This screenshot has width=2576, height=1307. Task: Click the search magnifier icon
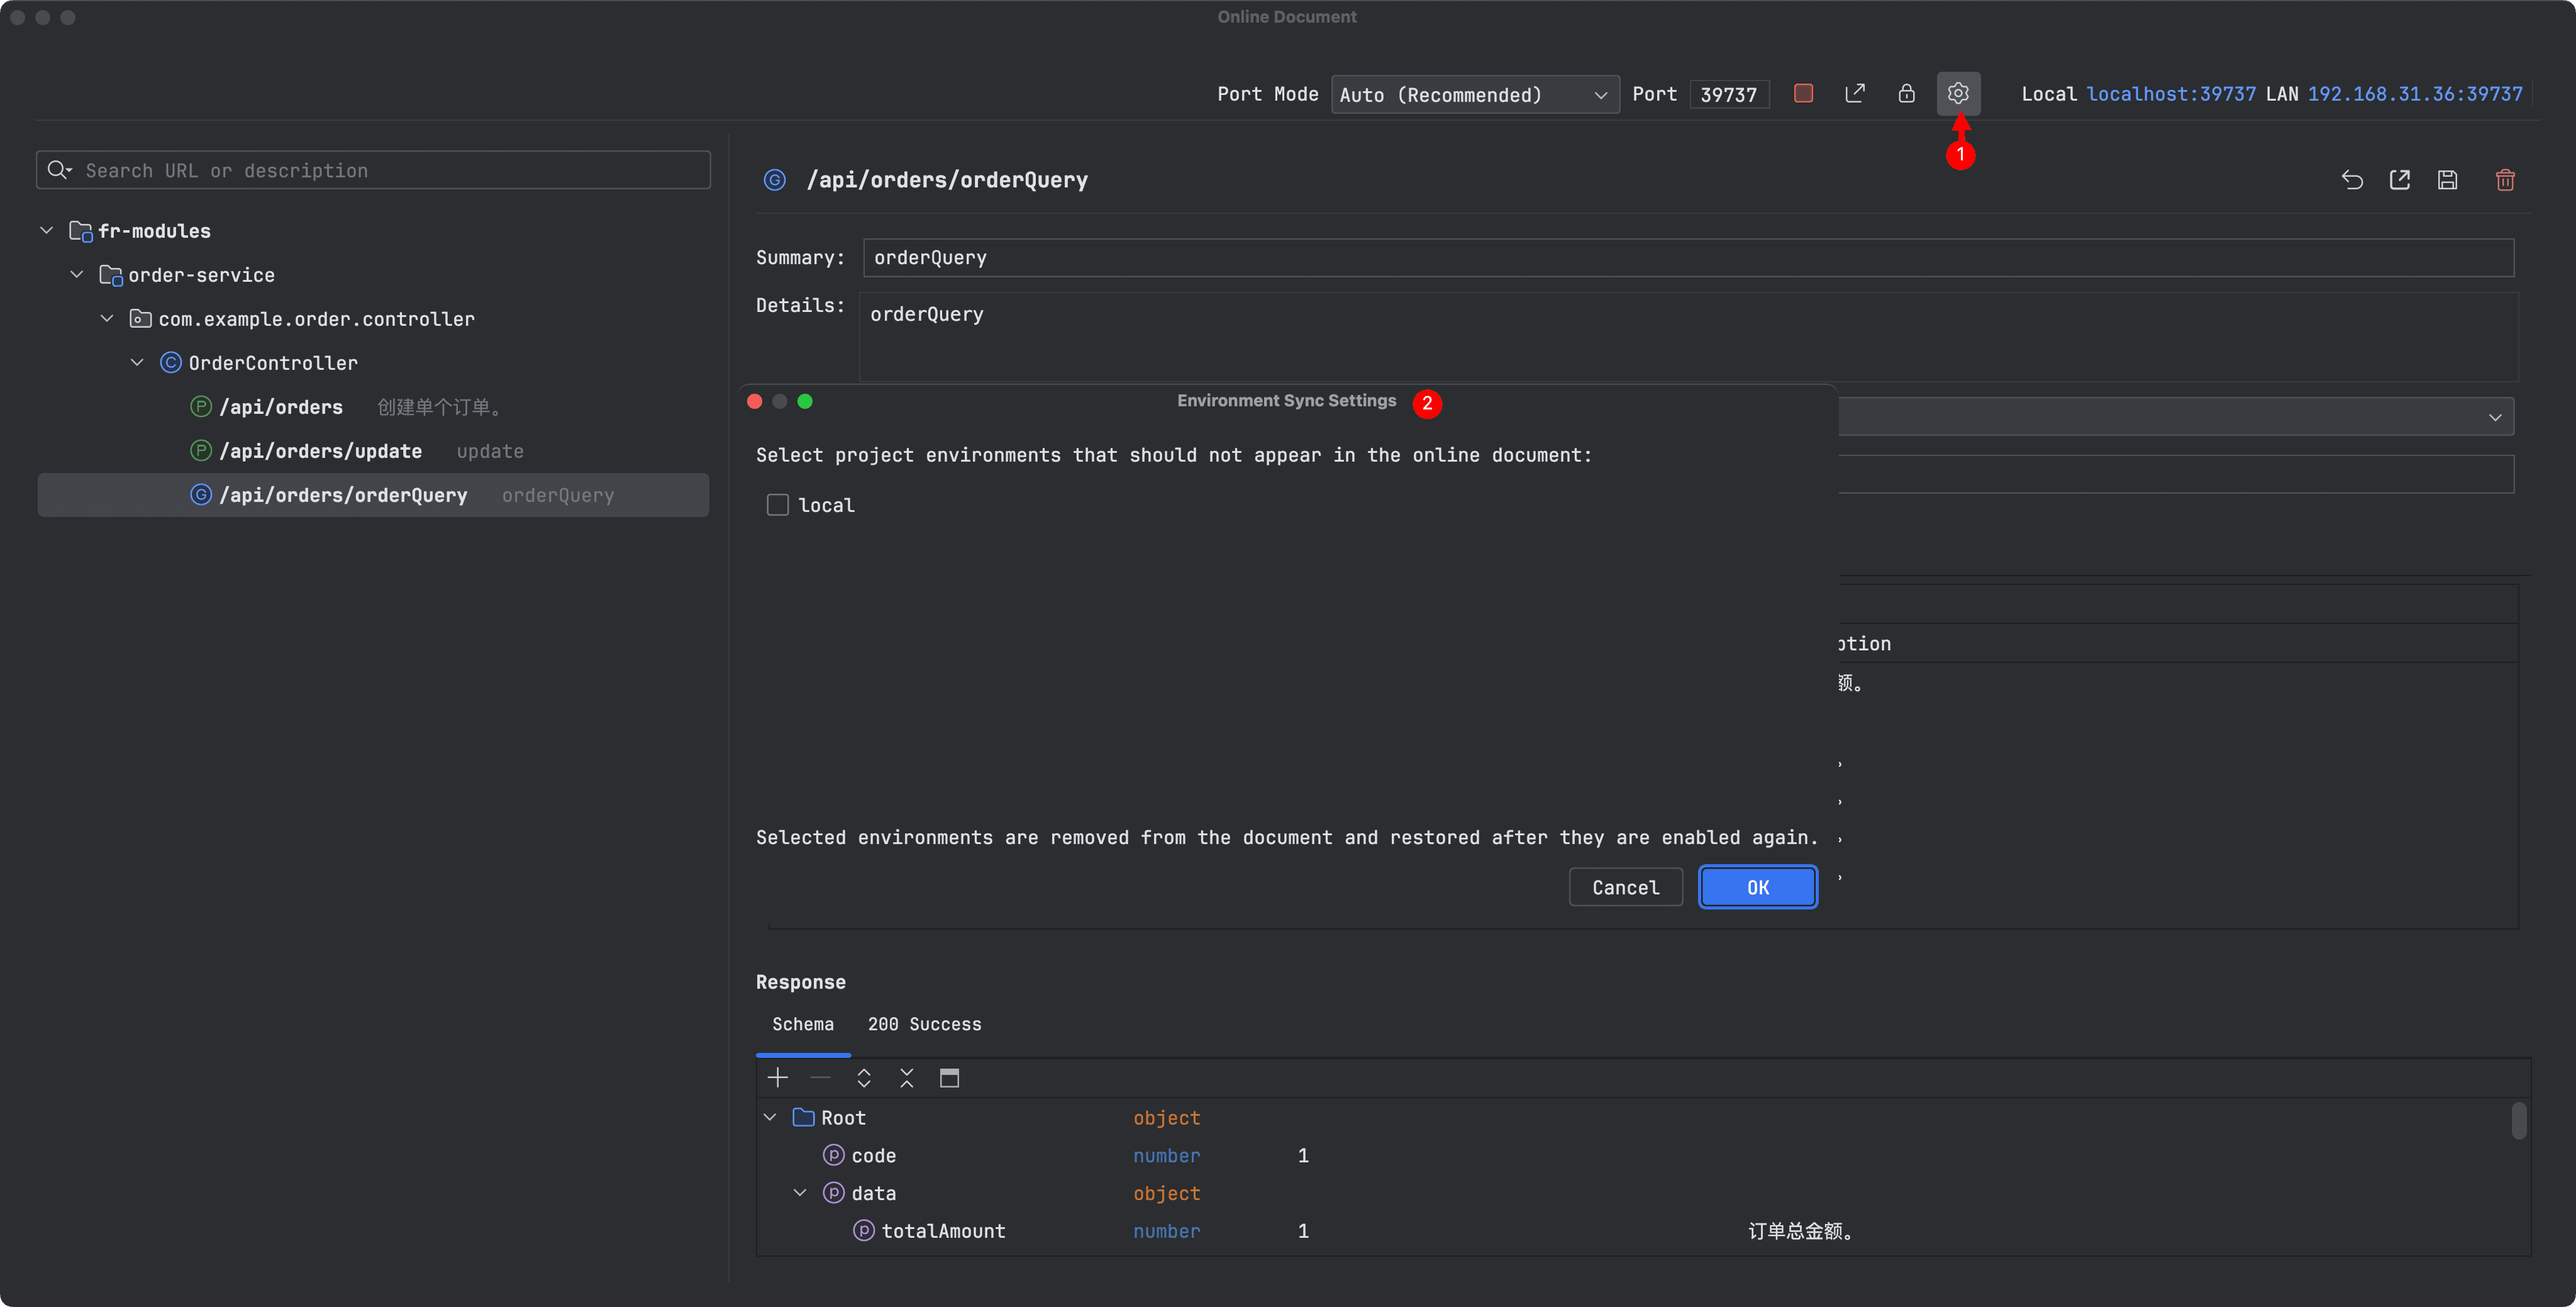click(x=58, y=170)
